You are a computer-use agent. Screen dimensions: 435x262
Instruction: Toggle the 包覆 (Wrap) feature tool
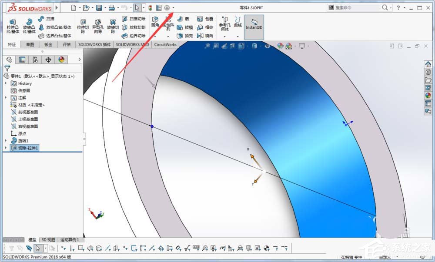click(204, 20)
